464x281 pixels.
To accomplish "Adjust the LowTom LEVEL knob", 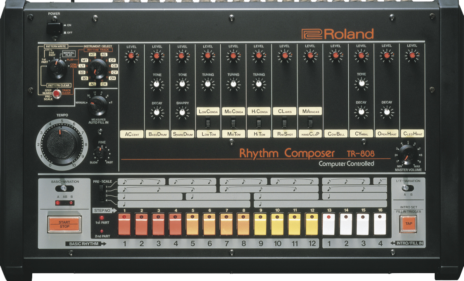I will tap(208, 56).
